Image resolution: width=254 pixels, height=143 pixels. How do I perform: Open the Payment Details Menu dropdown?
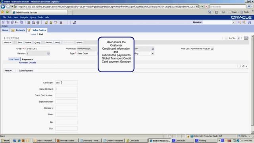click(x=8, y=71)
